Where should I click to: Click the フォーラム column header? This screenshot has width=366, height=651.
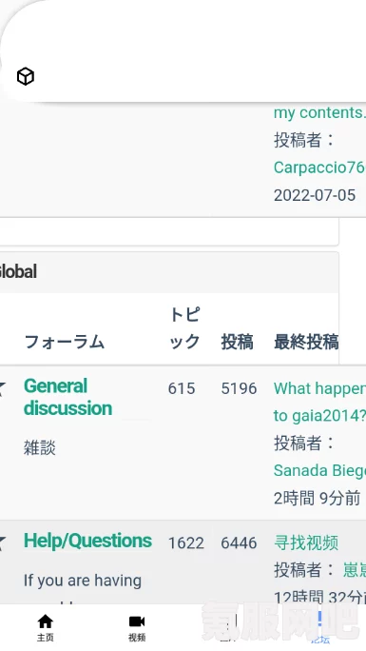tap(65, 342)
